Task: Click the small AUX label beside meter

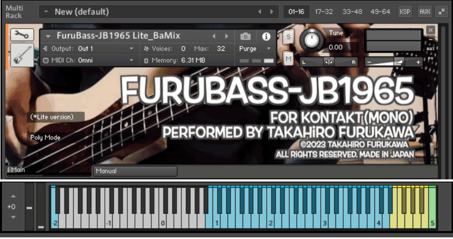Action: [431, 49]
